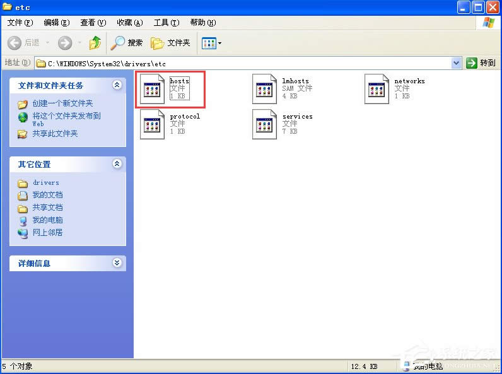Click 我的文档 link in sidebar

(x=47, y=195)
